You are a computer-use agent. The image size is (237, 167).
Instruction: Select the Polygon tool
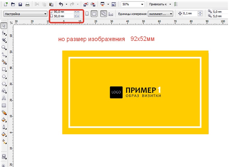(4, 84)
